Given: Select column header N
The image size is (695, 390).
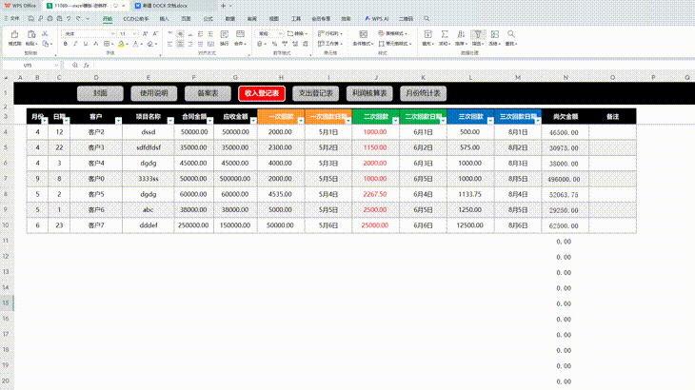Looking at the screenshot, I should click(x=566, y=77).
